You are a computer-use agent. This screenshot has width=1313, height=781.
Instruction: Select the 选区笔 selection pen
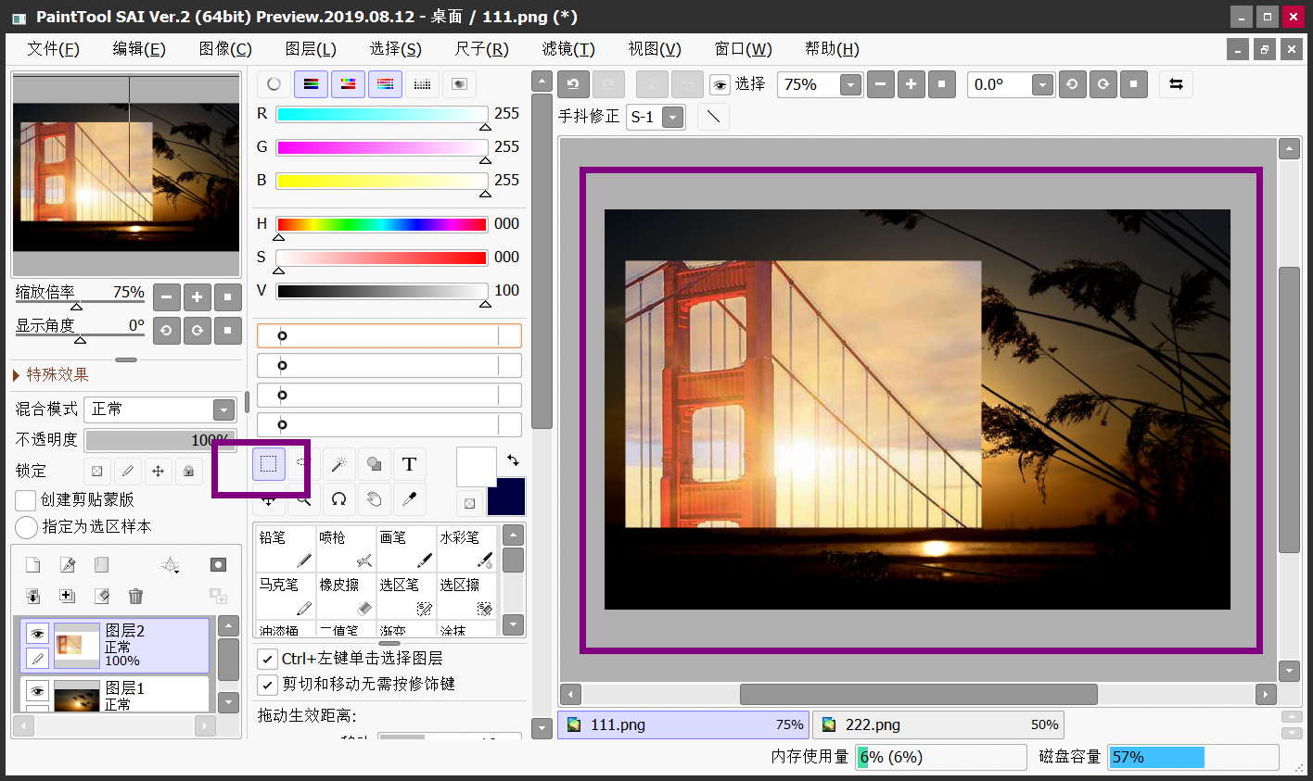[x=406, y=596]
